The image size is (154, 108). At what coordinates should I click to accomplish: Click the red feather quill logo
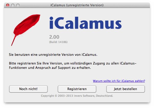26,29
